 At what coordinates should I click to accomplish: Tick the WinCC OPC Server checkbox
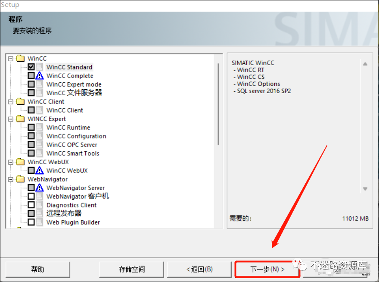[x=31, y=144]
